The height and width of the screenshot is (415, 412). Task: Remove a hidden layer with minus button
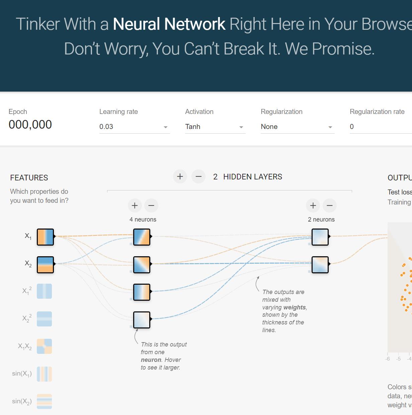tap(198, 176)
